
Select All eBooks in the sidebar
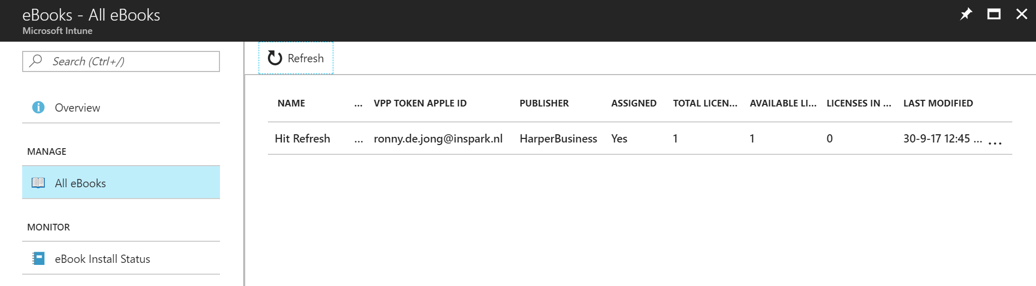(x=80, y=183)
